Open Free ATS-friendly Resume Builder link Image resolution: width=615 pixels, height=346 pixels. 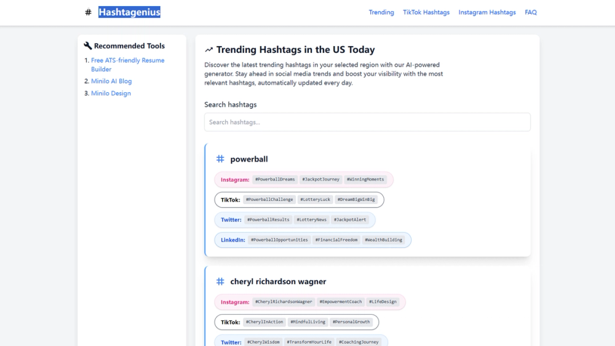coord(128,65)
